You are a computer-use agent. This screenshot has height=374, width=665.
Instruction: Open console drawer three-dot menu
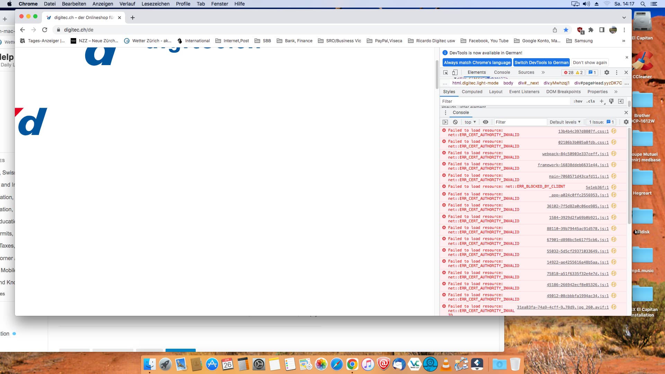445,113
